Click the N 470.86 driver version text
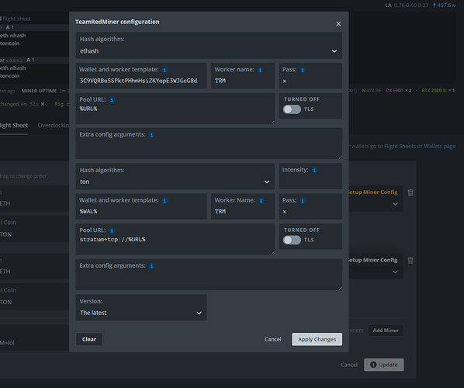Image resolution: width=464 pixels, height=388 pixels. pyautogui.click(x=371, y=91)
